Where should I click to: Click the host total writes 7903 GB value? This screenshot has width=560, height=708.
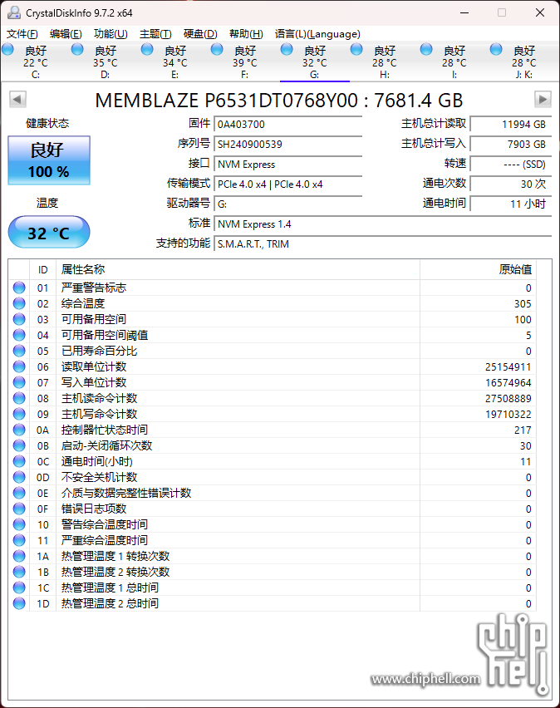[511, 144]
